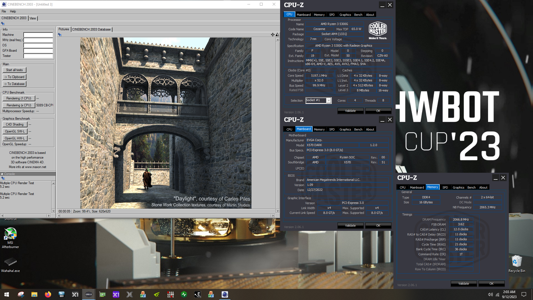
Task: Click into the OS input field
Action: [38, 45]
